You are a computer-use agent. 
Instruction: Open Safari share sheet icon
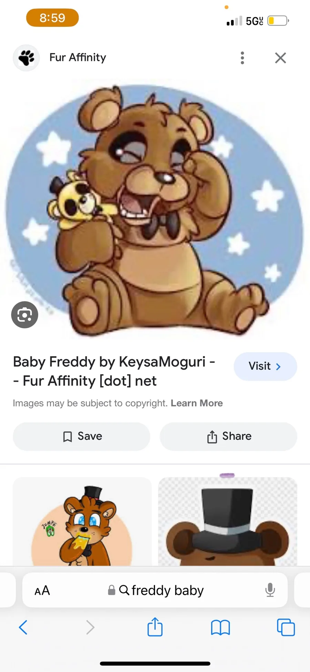click(155, 627)
